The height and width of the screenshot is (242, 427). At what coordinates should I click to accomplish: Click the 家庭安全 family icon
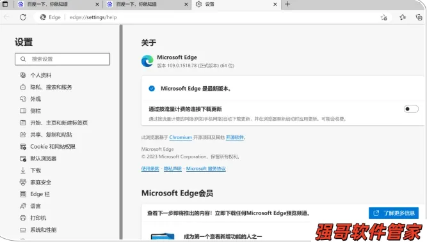(23, 182)
